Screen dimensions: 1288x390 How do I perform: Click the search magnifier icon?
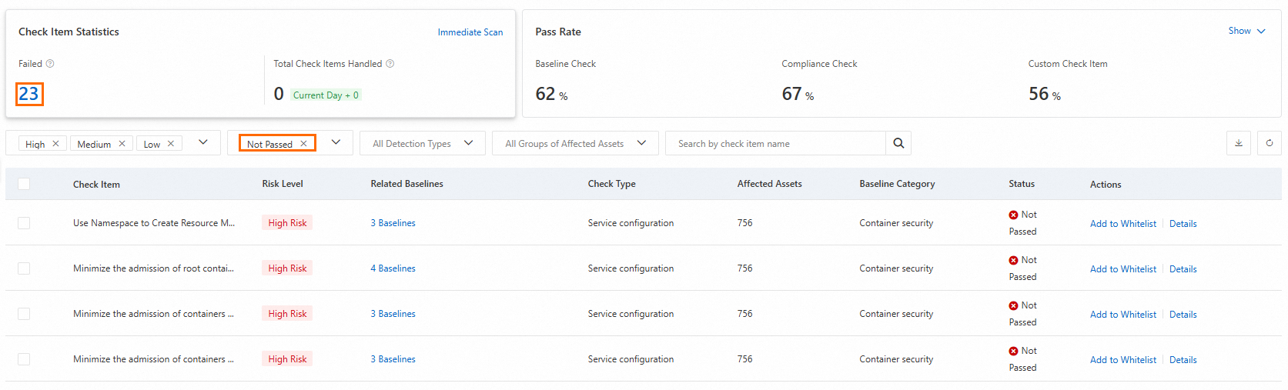pos(898,143)
